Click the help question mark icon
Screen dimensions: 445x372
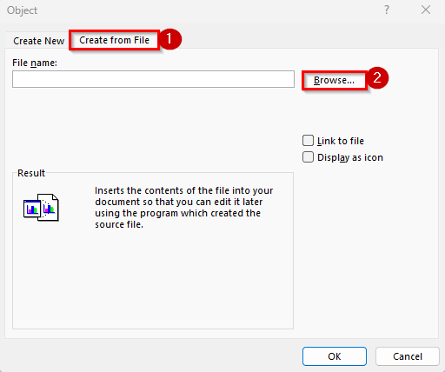point(387,10)
